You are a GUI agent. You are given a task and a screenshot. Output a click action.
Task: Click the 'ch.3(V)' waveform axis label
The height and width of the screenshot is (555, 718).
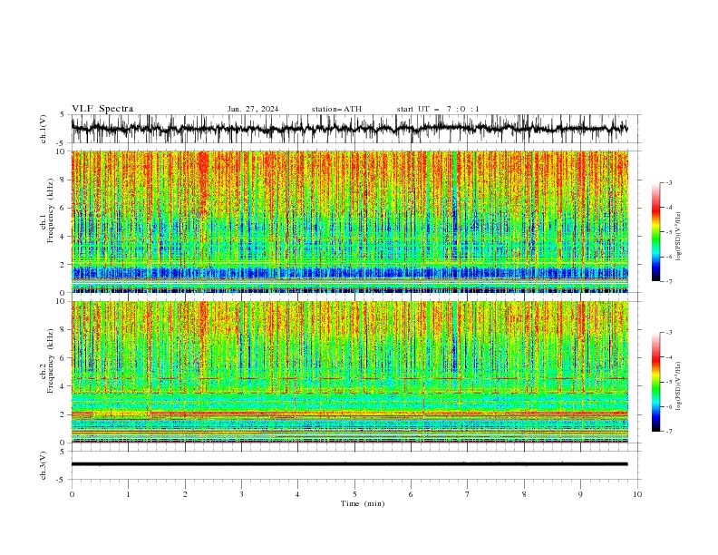point(44,465)
